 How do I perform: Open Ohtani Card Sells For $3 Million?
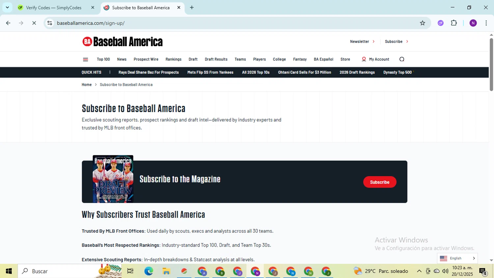point(305,72)
